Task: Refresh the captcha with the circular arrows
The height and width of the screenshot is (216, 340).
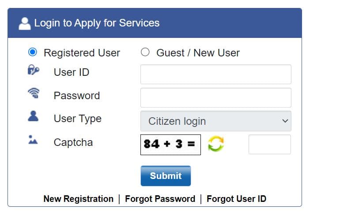Action: coord(216,144)
